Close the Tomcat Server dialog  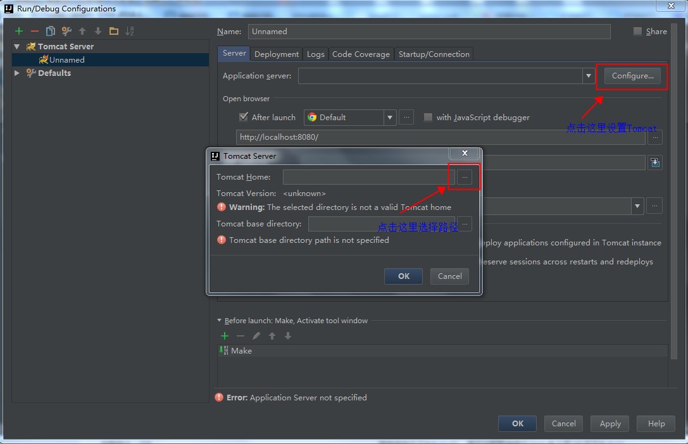click(x=465, y=153)
